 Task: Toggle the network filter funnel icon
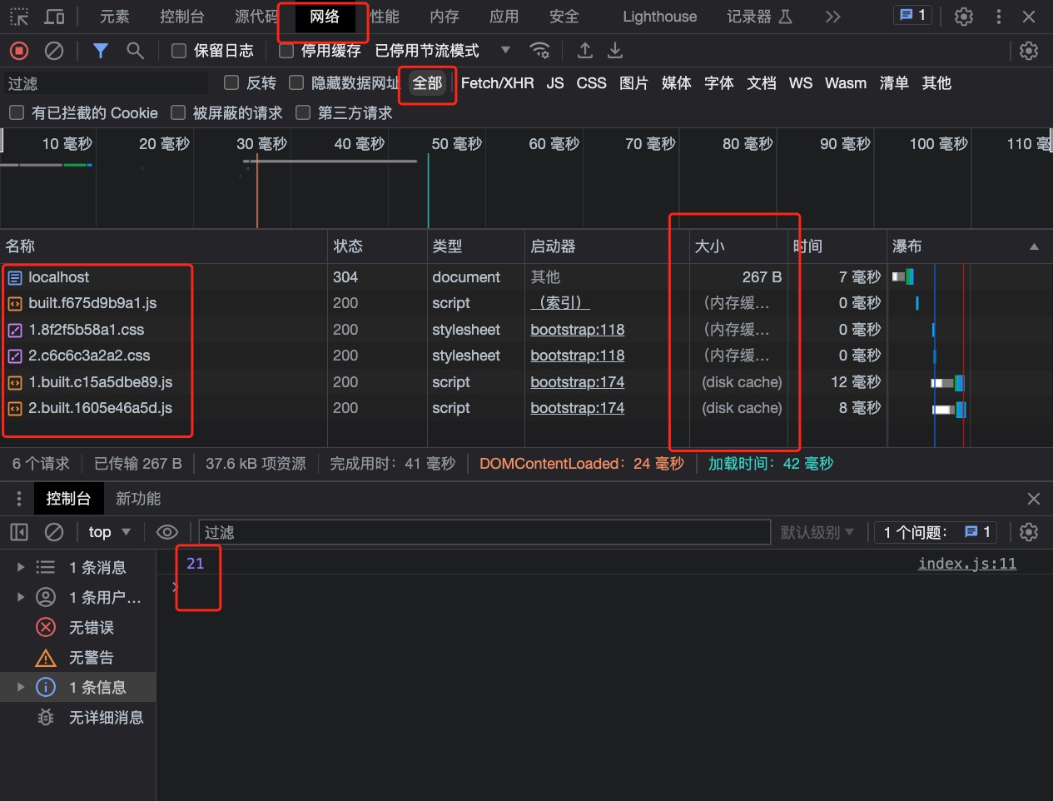(101, 51)
